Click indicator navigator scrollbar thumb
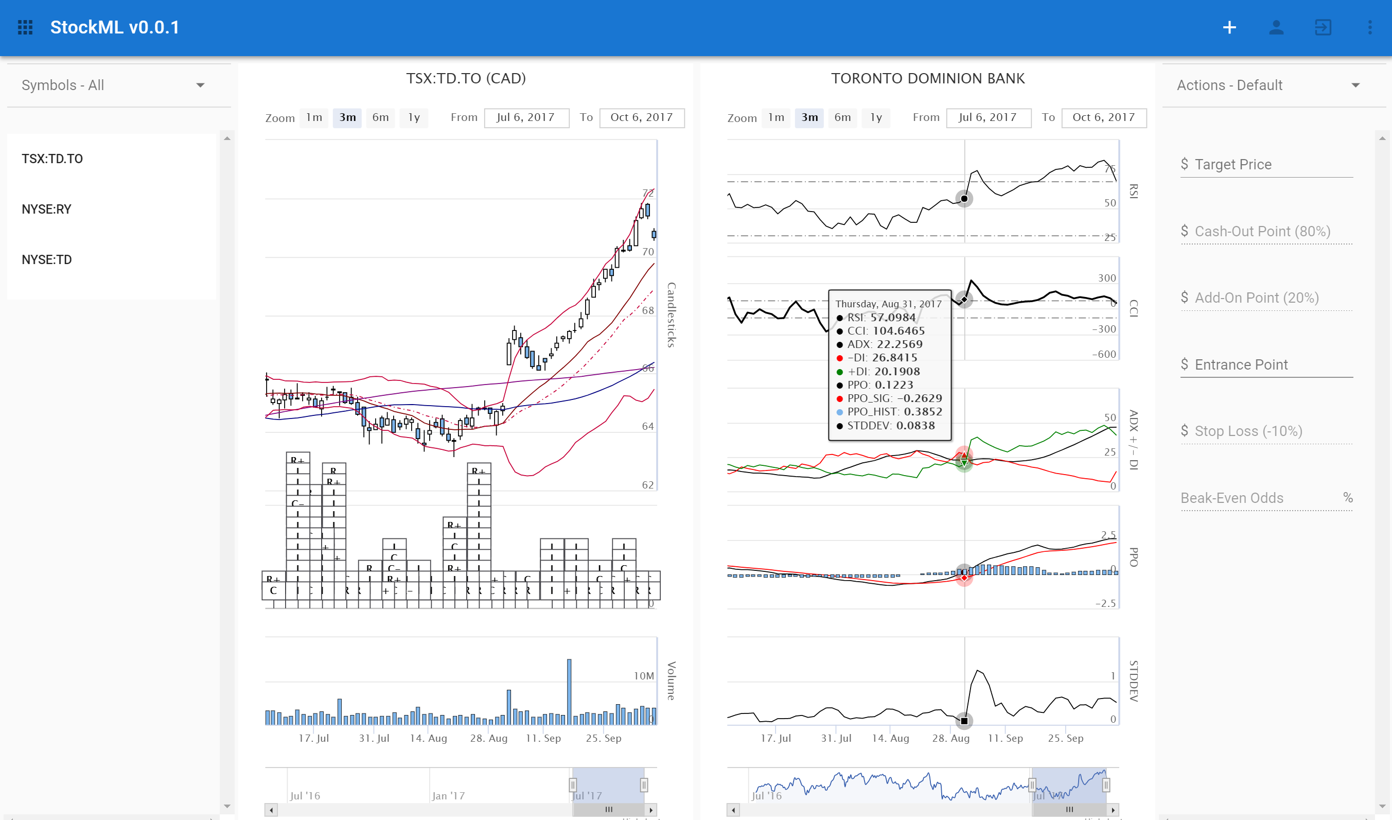 coord(1069,810)
